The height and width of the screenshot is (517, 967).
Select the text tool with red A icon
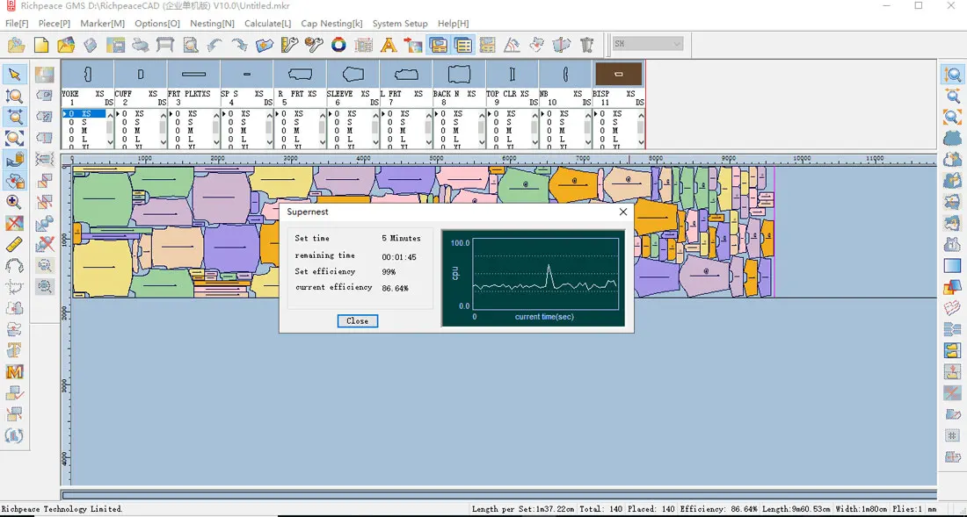coord(388,45)
